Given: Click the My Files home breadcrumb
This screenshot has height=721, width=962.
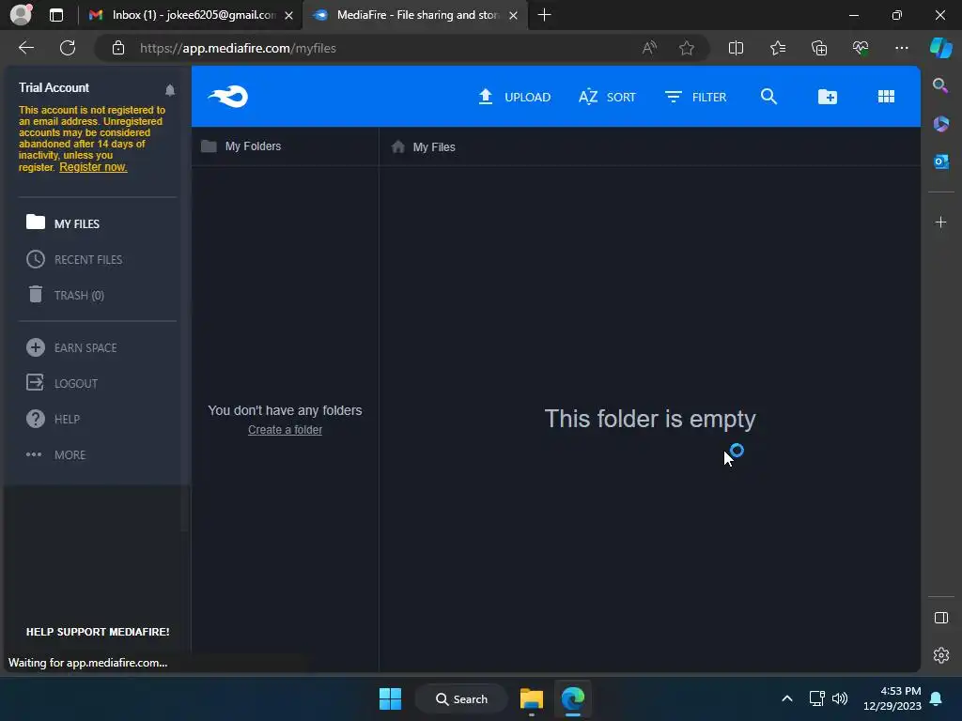Looking at the screenshot, I should (x=424, y=146).
